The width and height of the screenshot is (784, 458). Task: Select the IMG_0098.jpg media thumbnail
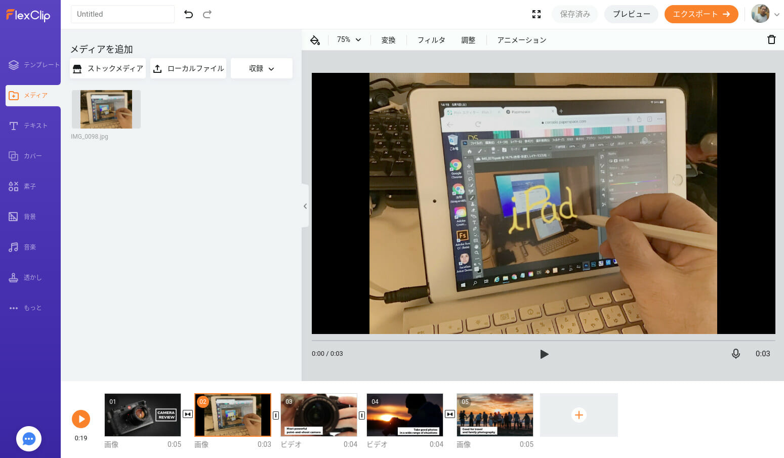point(106,109)
